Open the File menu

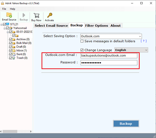tap(4, 9)
